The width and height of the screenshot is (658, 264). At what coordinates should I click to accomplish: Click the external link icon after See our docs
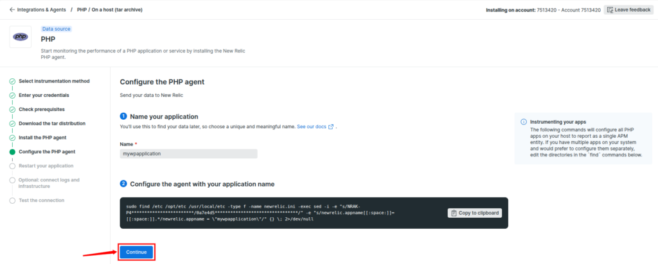point(331,126)
